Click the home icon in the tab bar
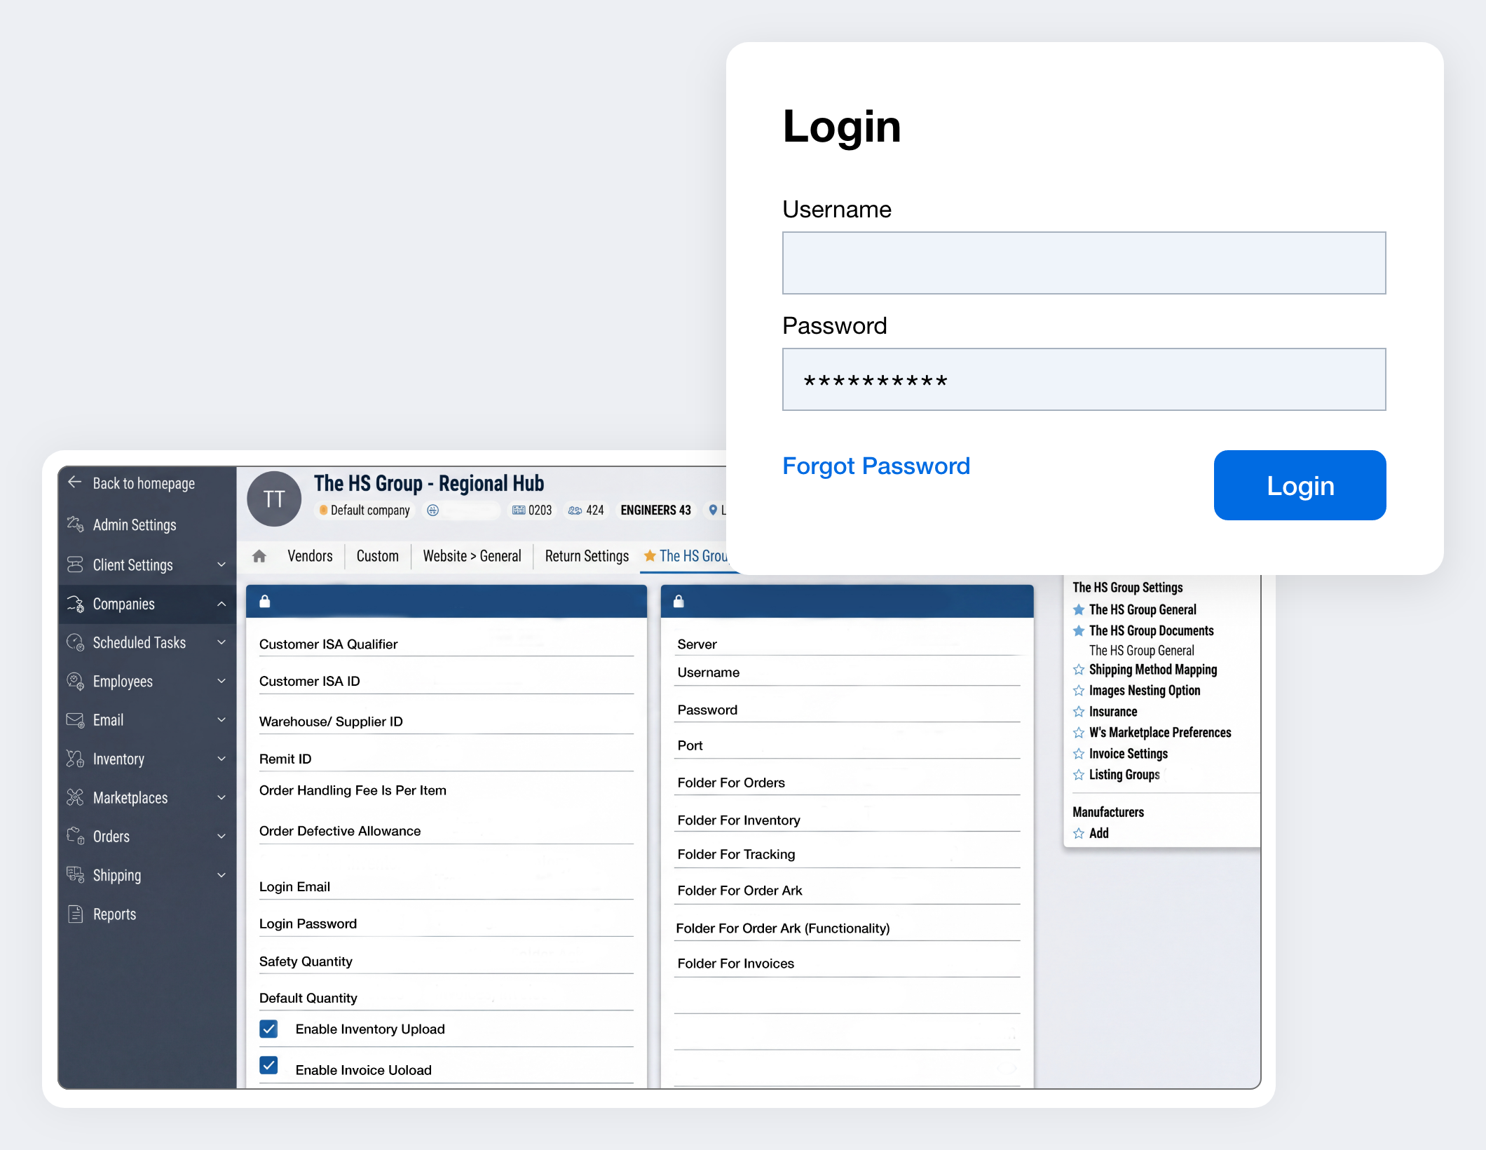This screenshot has width=1486, height=1150. (x=259, y=556)
